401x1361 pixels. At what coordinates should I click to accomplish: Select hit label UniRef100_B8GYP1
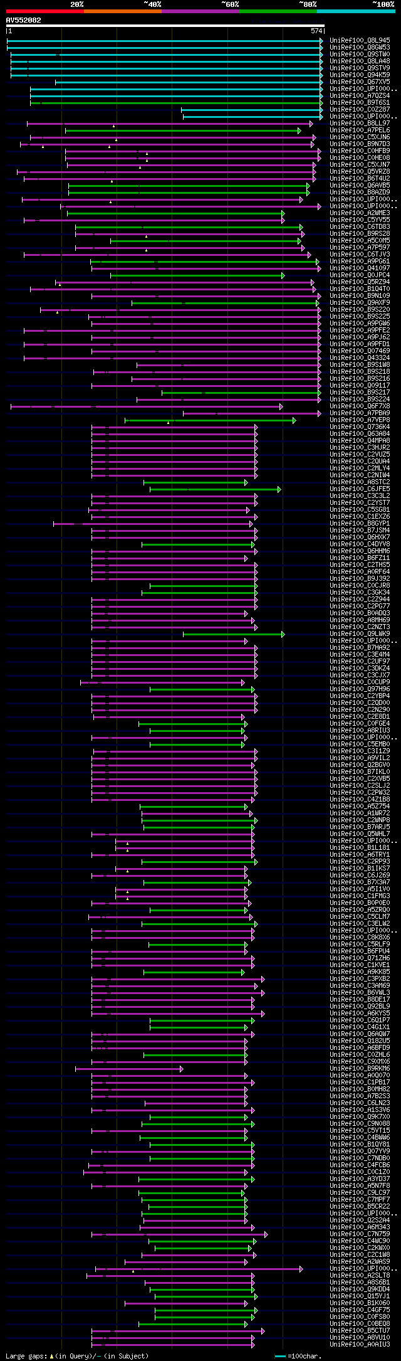pyautogui.click(x=360, y=523)
